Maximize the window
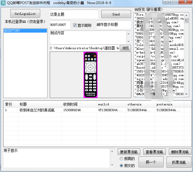Viewport: 193px width, 172px height. click(175, 2)
